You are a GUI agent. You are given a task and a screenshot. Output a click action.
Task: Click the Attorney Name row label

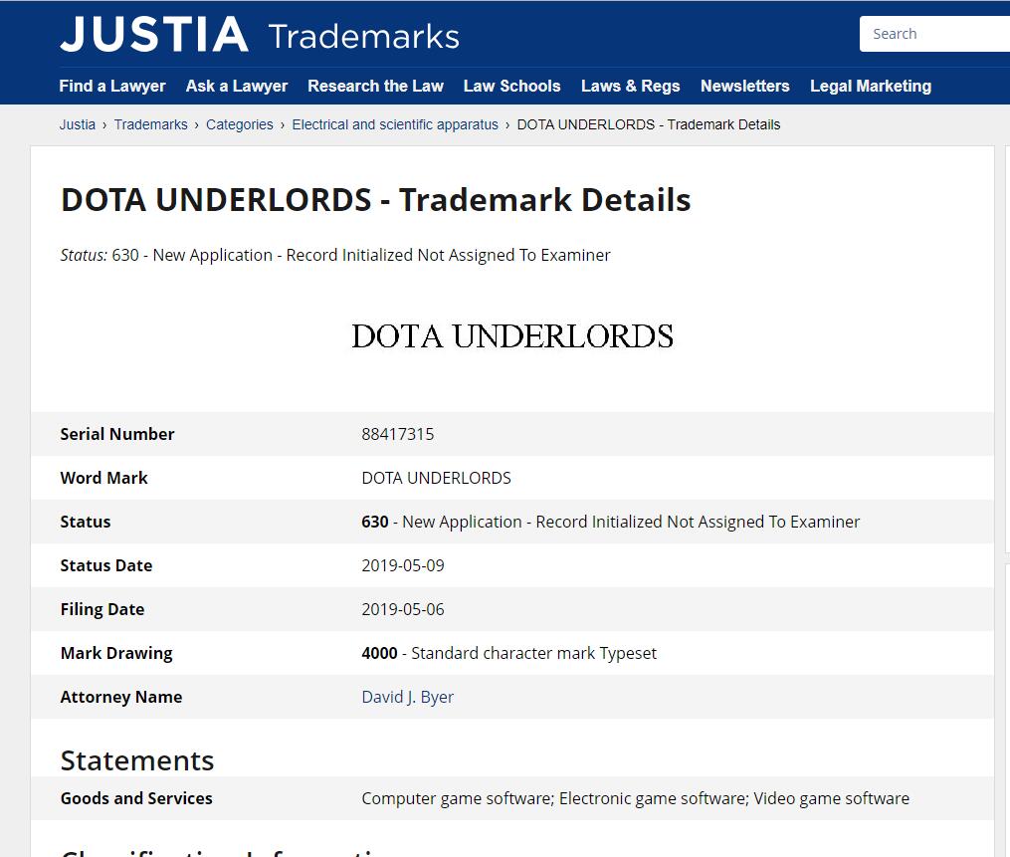click(121, 697)
